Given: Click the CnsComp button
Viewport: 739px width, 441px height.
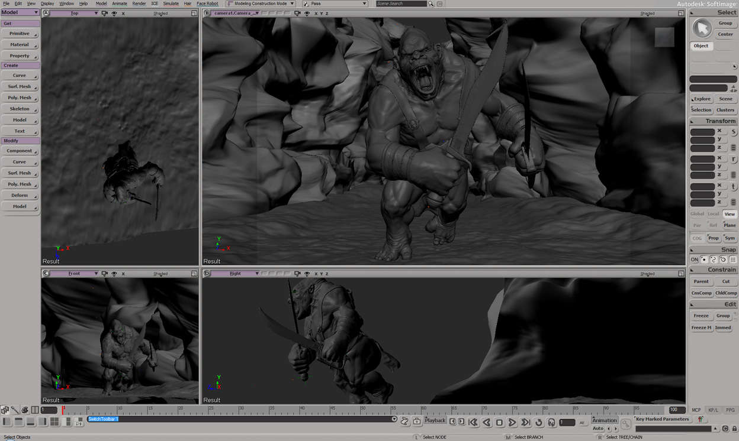Looking at the screenshot, I should 701,293.
